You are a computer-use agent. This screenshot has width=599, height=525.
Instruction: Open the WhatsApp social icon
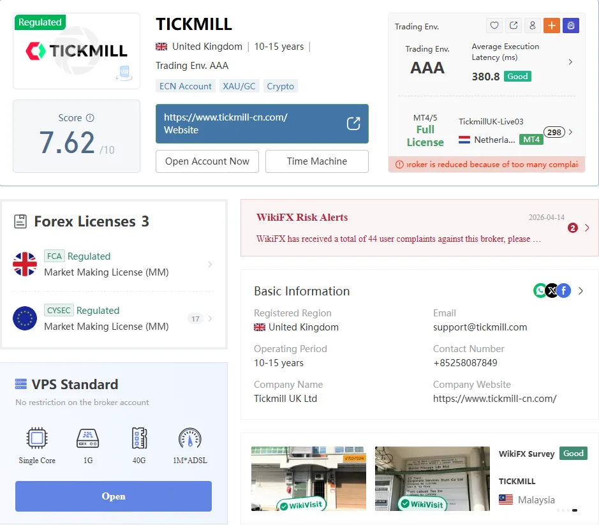point(540,291)
